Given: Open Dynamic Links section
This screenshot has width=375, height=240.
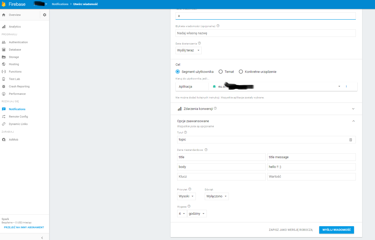Looking at the screenshot, I should click(18, 124).
